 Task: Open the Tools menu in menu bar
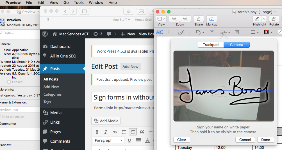79,3
